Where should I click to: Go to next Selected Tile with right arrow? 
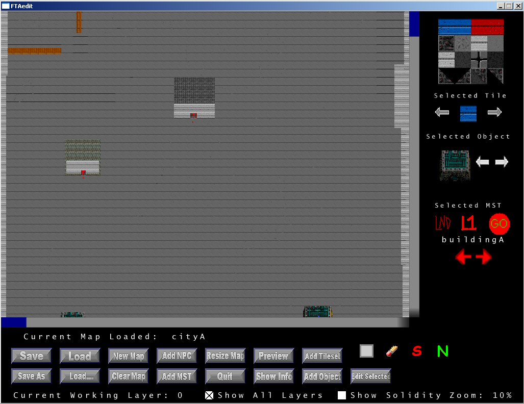(494, 113)
